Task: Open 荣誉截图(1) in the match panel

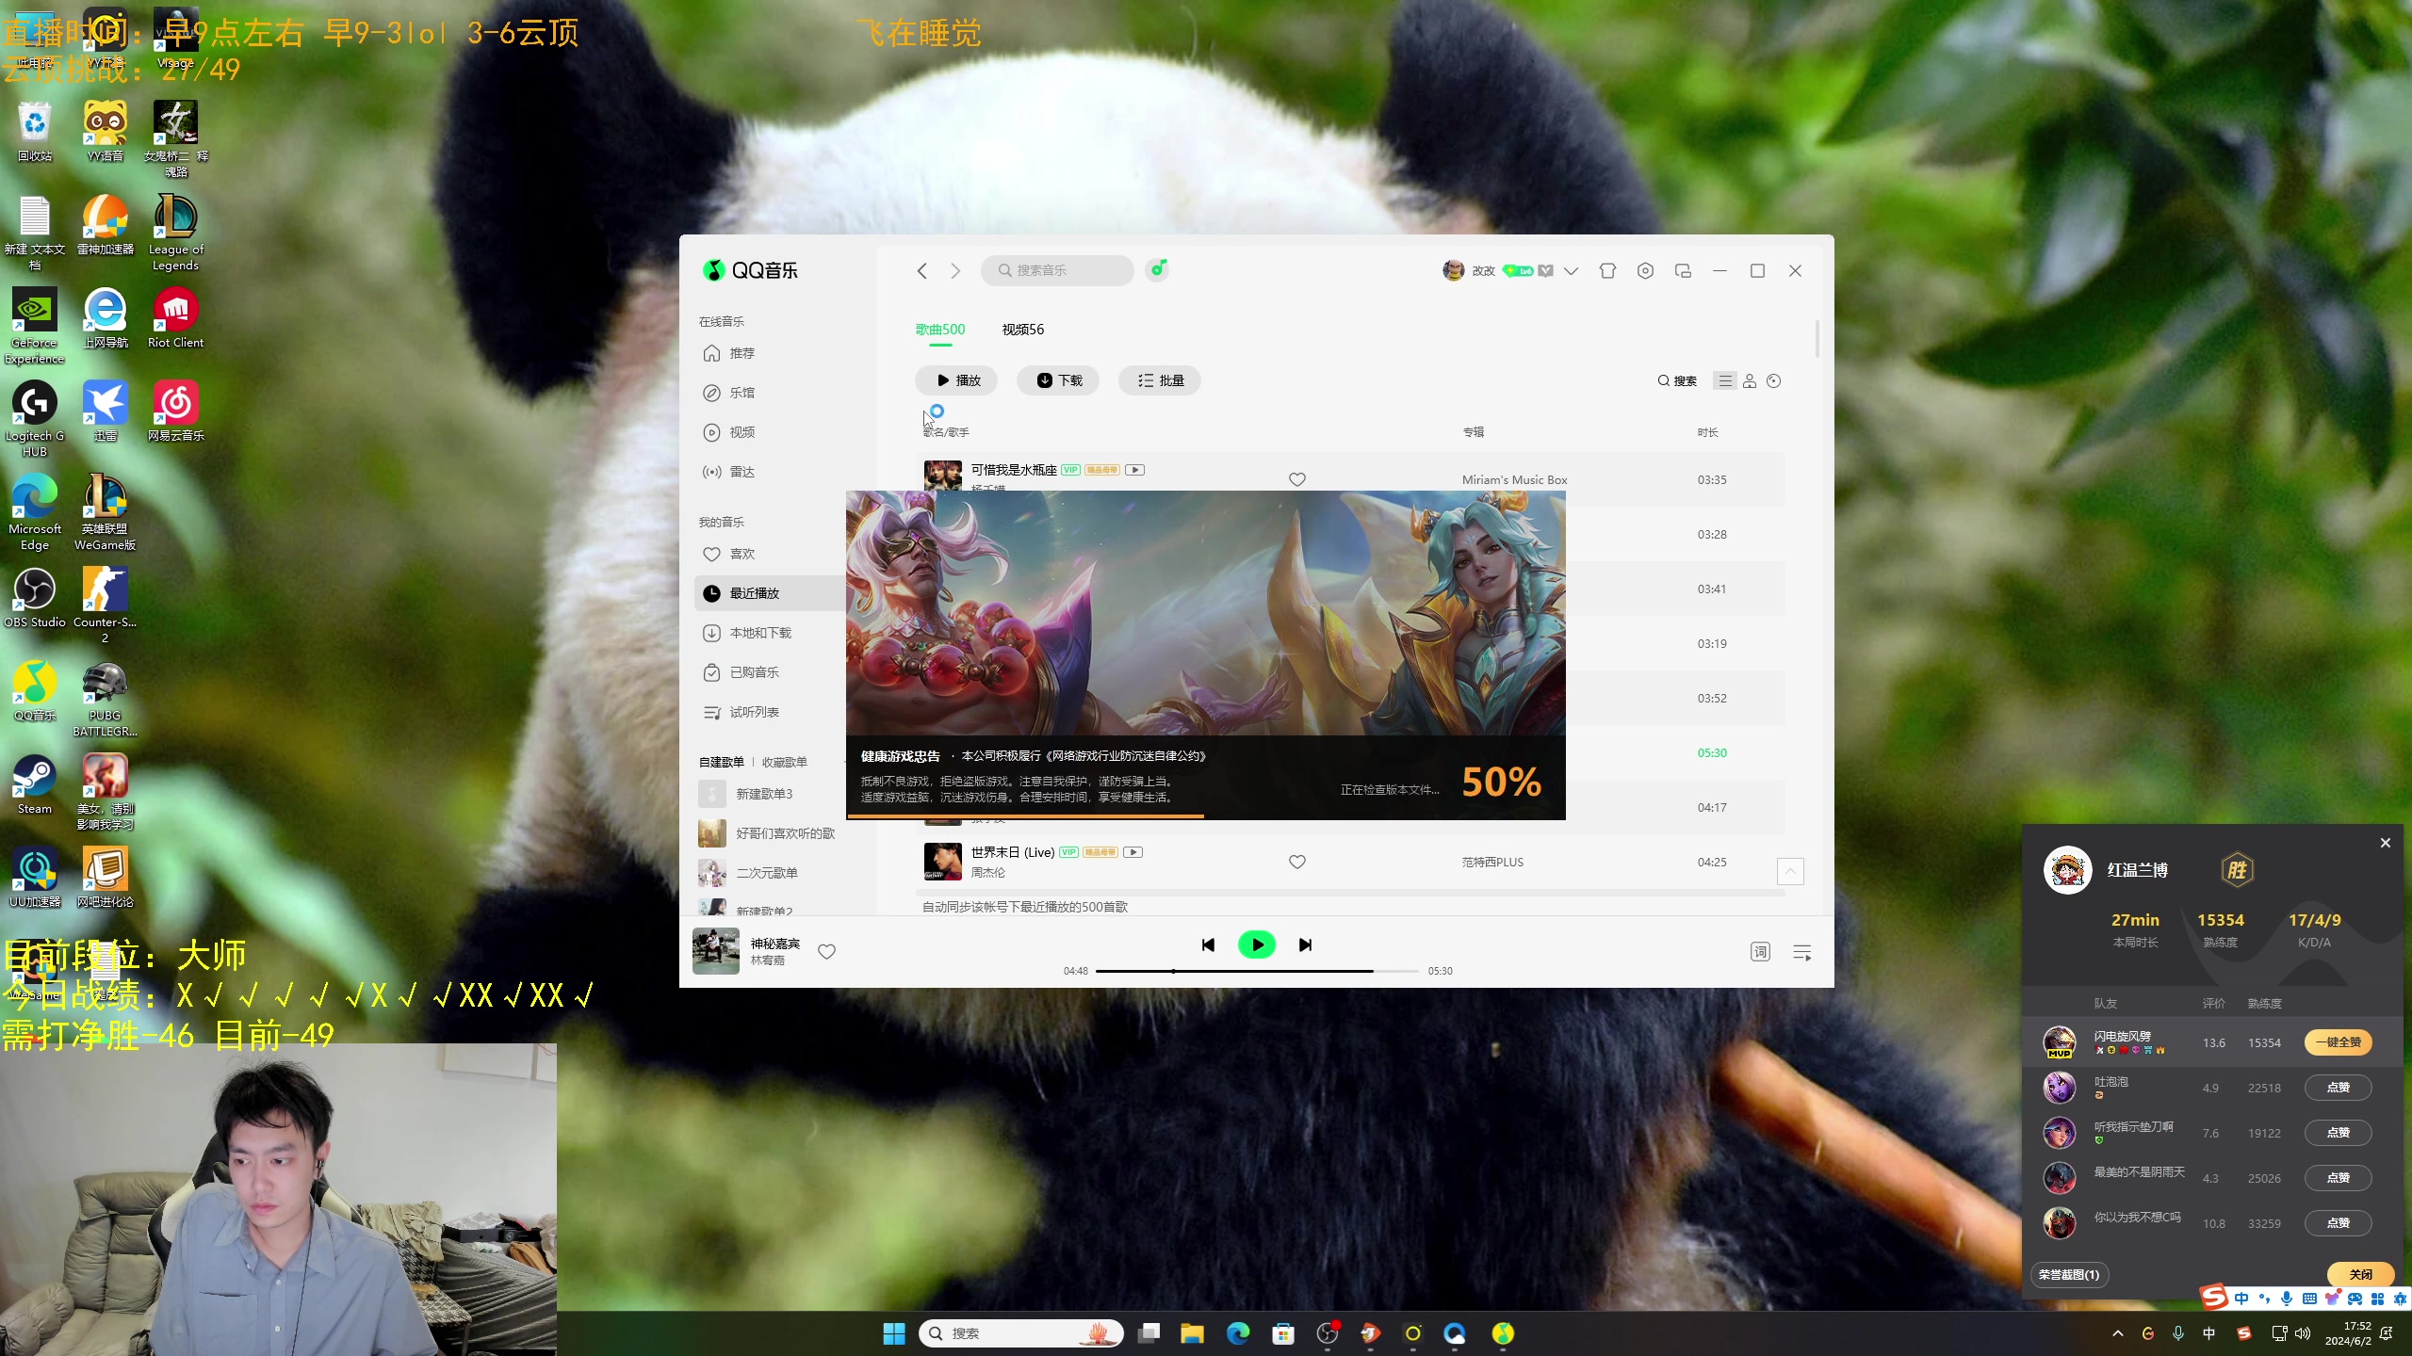Action: tap(2069, 1275)
